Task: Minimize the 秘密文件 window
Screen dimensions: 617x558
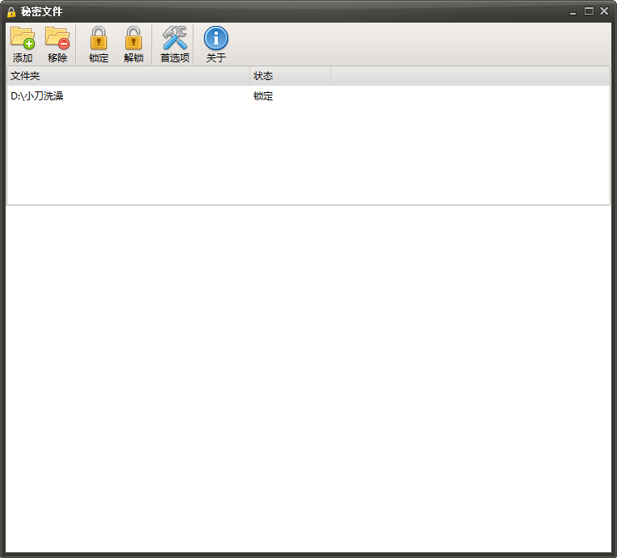Action: pos(573,11)
